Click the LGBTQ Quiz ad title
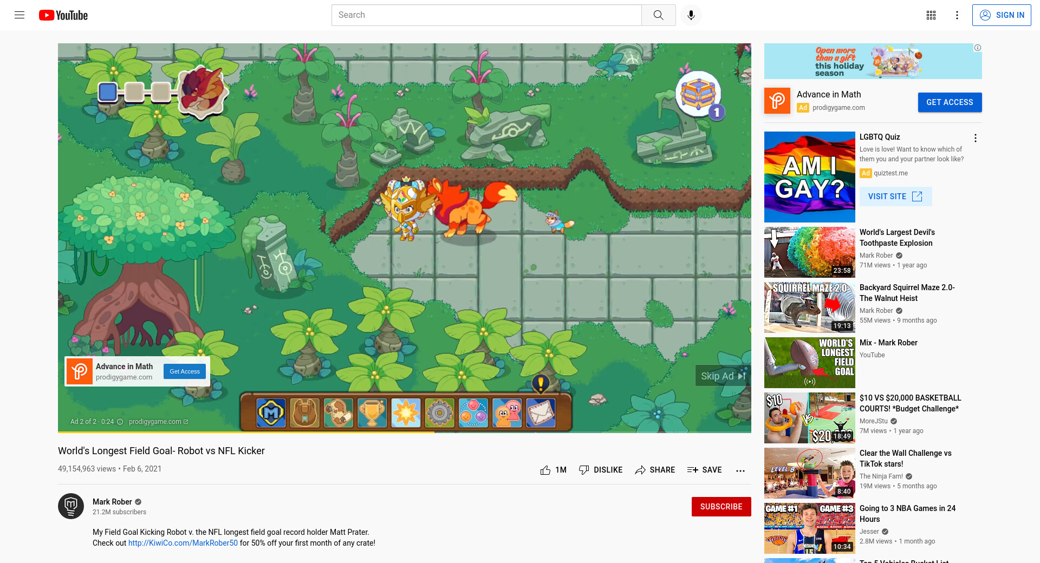 [x=880, y=137]
